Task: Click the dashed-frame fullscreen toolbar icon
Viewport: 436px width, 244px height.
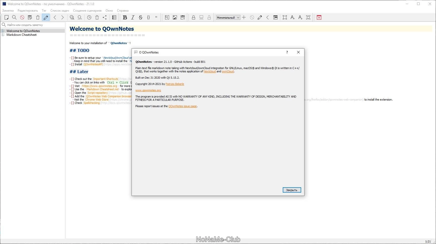Action: coord(308,17)
